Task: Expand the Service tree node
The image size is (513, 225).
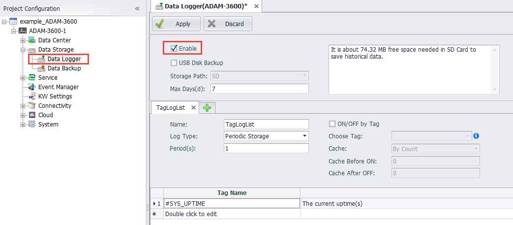Action: [x=23, y=78]
